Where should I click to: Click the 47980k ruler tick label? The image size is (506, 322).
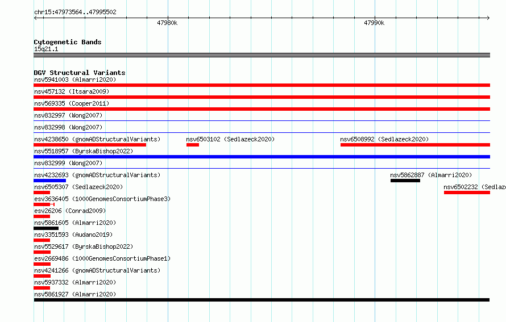tap(167, 23)
